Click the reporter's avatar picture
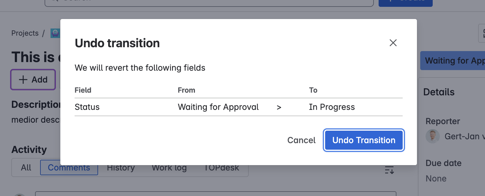485x196 pixels. 432,137
